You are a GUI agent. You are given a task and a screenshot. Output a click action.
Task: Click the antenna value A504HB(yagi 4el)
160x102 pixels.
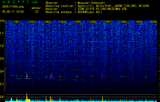tap(90, 12)
